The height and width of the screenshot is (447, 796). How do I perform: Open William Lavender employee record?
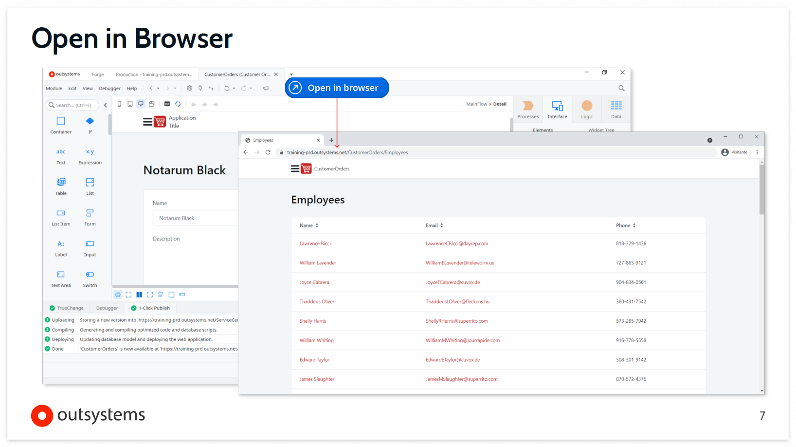point(318,263)
